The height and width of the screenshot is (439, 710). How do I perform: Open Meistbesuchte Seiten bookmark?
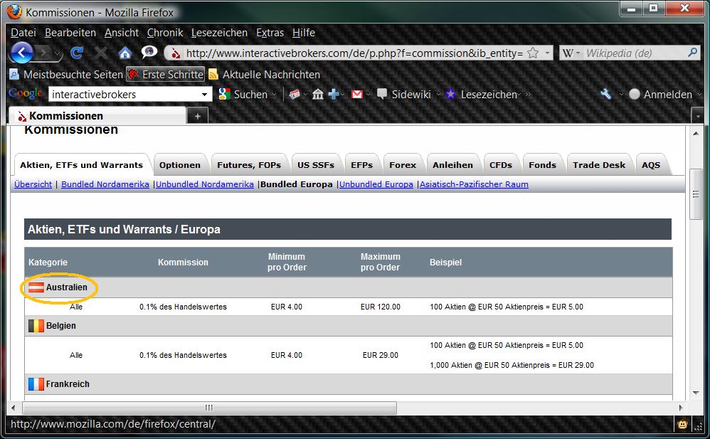66,74
